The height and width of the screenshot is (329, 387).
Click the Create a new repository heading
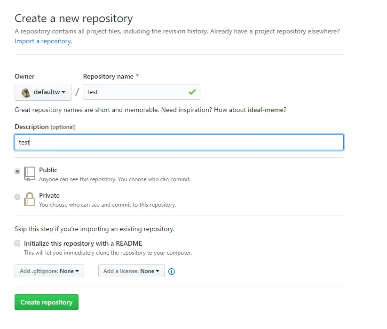(74, 18)
